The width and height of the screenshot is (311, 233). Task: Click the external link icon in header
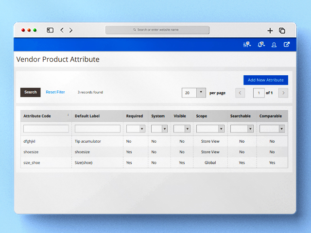(x=287, y=45)
